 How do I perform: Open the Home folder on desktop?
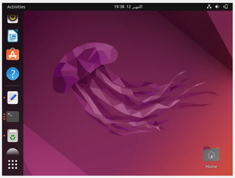[211, 154]
